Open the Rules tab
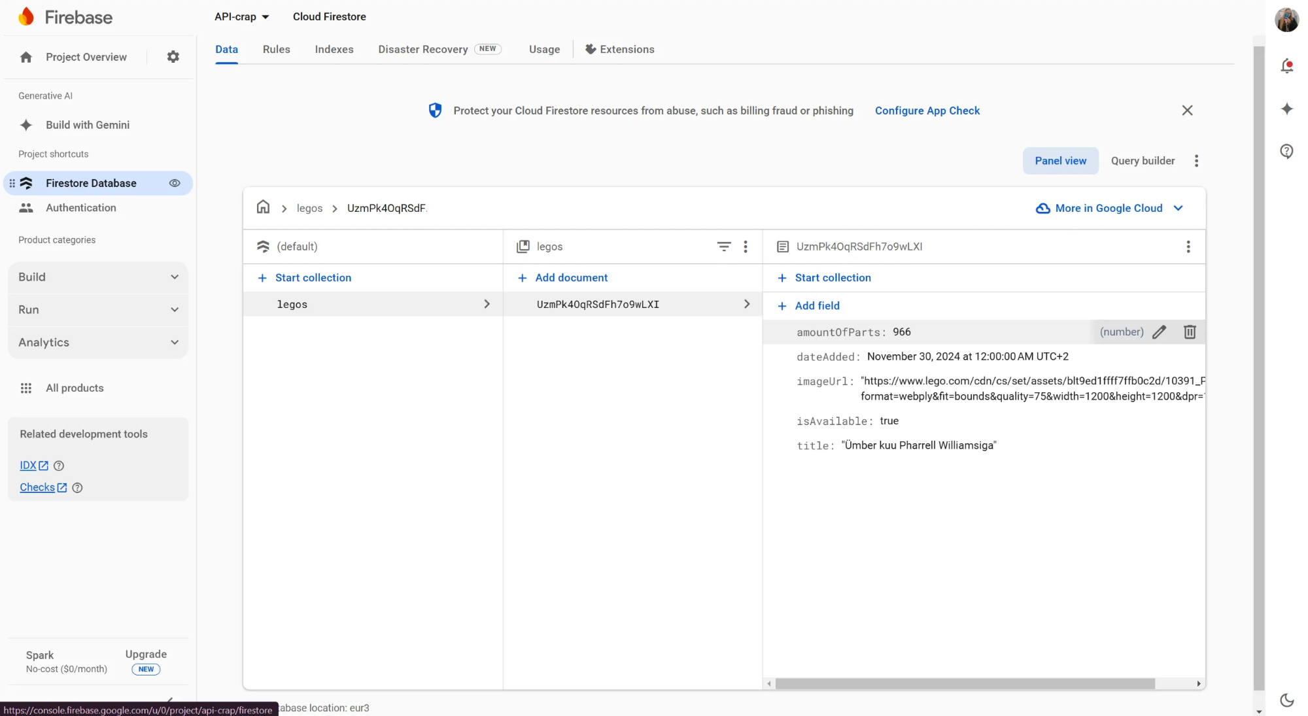Viewport: 1308px width, 716px height. [x=276, y=50]
